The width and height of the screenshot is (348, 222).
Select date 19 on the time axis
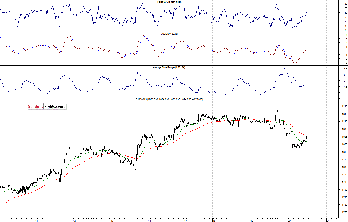click(x=252, y=220)
